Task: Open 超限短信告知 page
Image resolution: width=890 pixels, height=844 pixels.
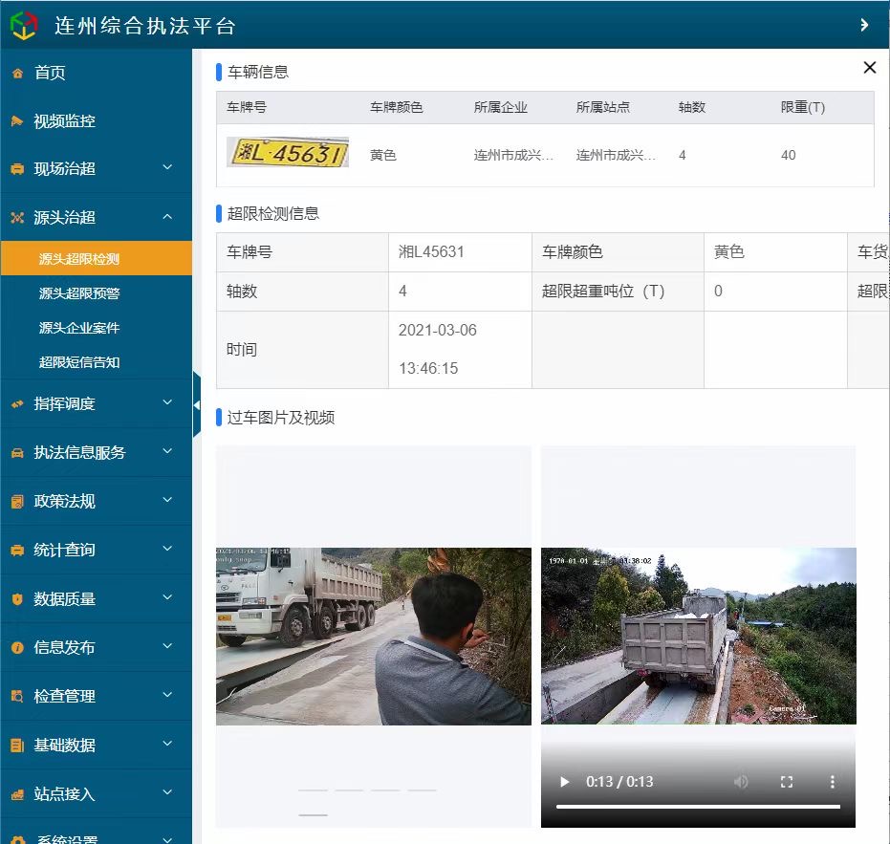Action: click(79, 362)
